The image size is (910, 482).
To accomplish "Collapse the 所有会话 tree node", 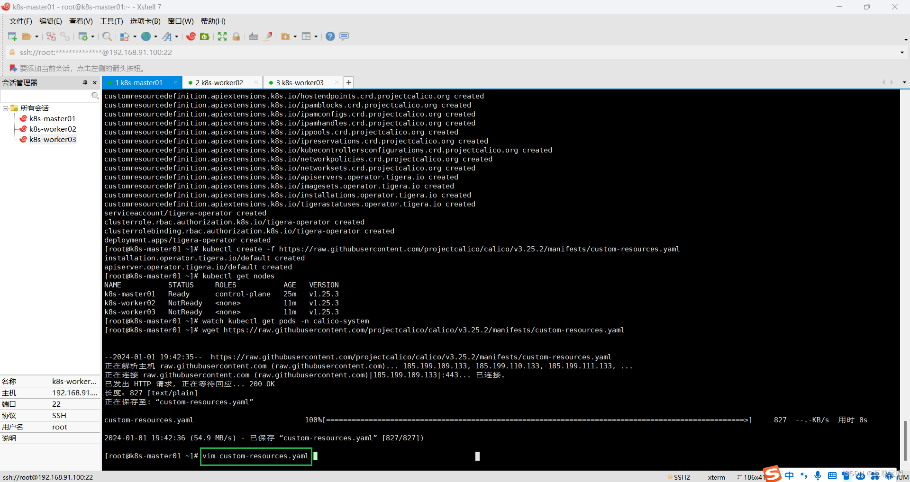I will tap(5, 108).
